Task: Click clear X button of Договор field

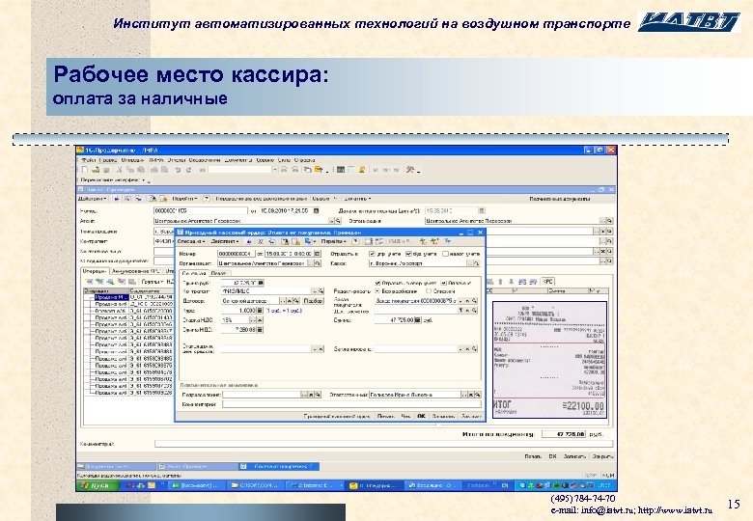Action: [290, 301]
